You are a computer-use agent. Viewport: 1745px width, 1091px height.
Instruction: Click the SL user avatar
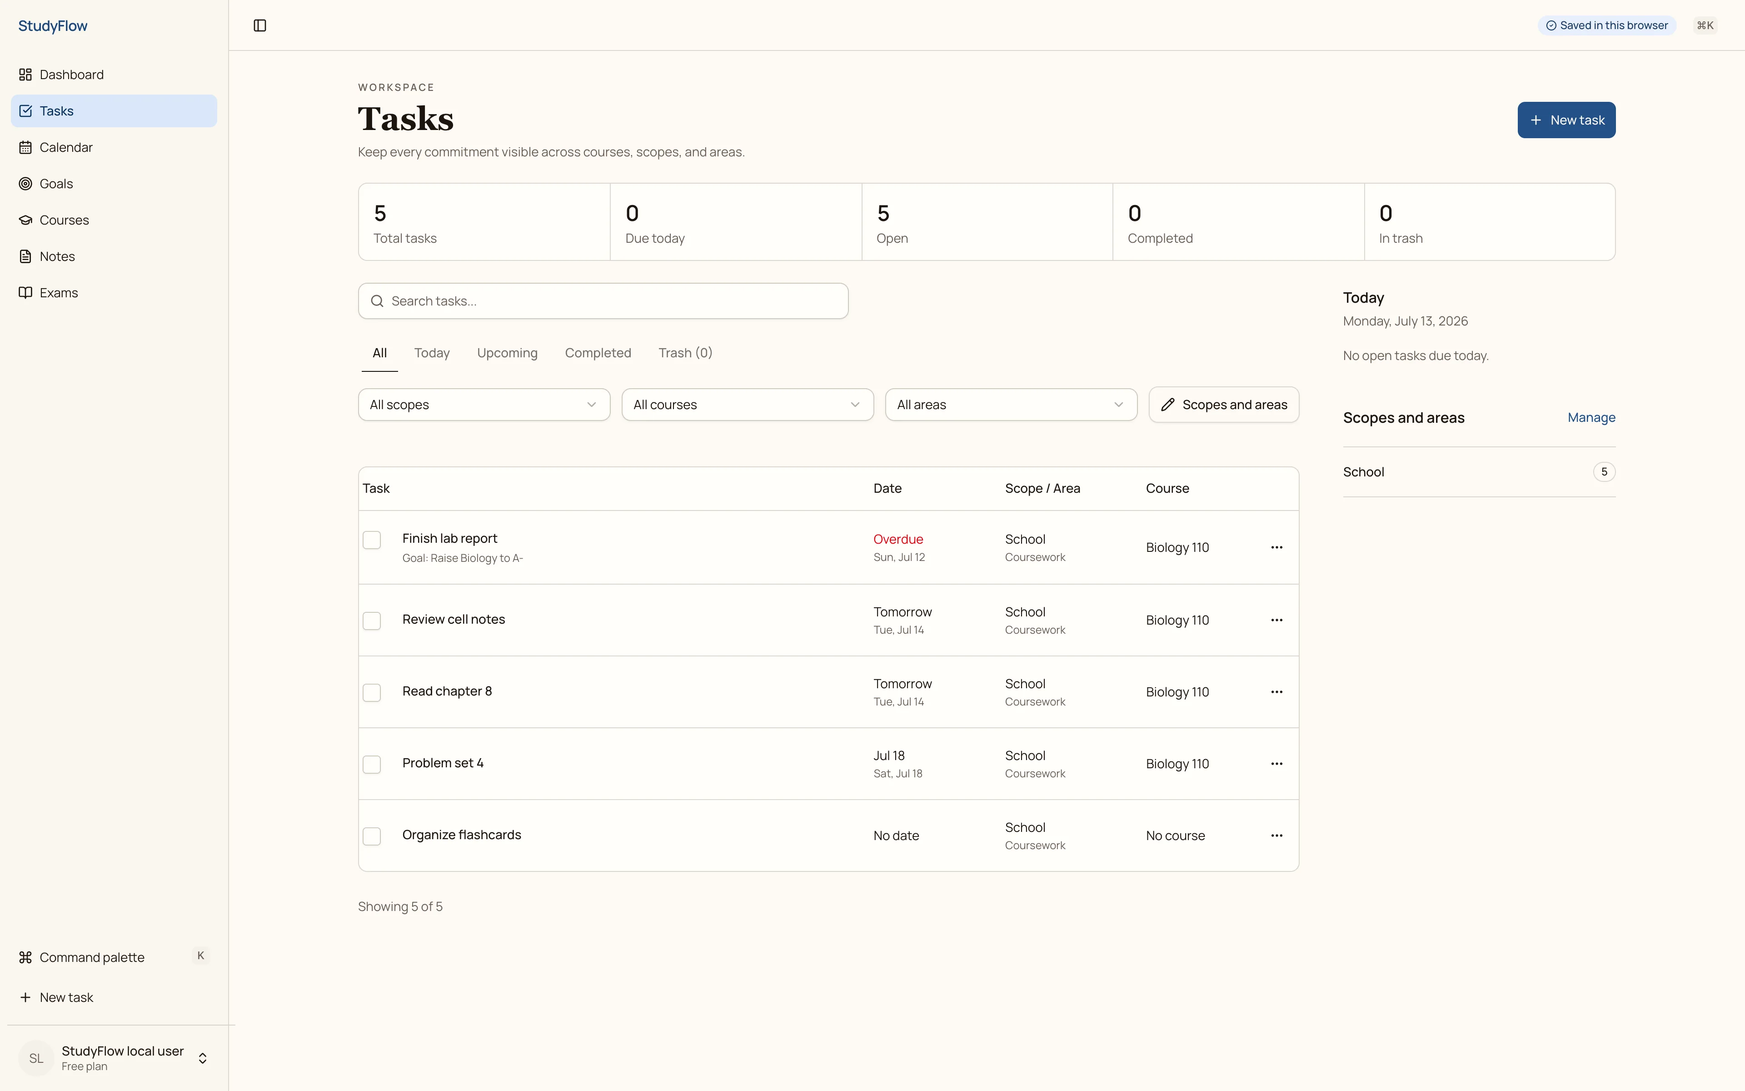(36, 1058)
